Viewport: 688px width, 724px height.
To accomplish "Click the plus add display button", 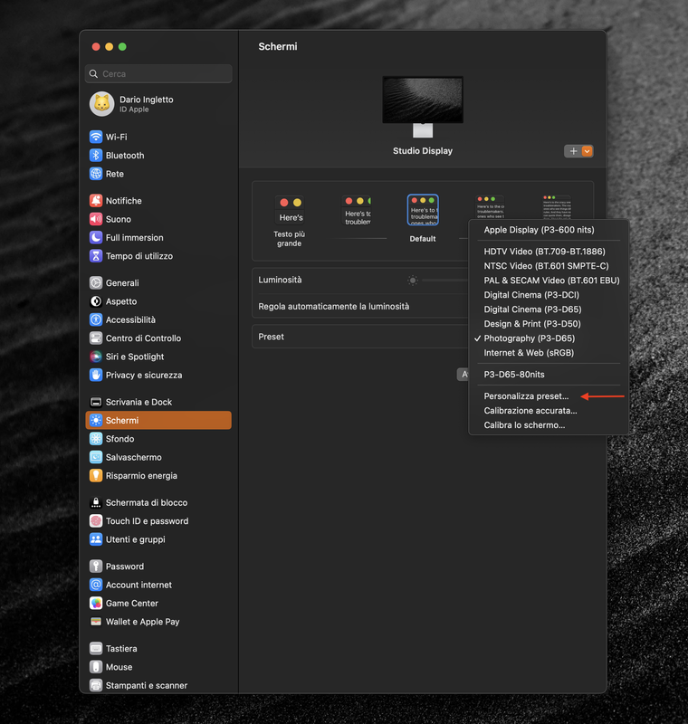I will [573, 151].
